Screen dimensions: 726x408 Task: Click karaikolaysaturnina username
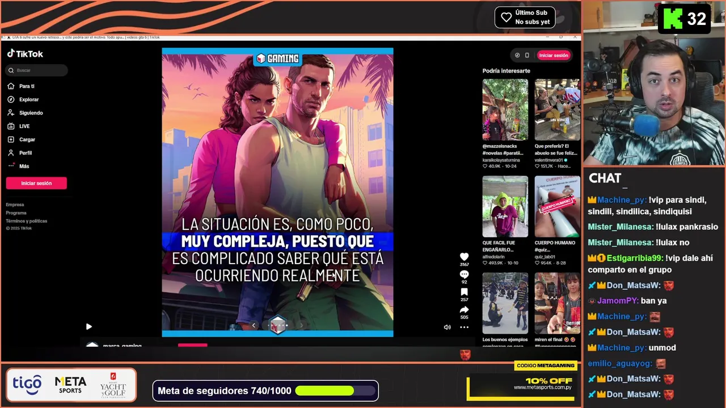point(501,160)
